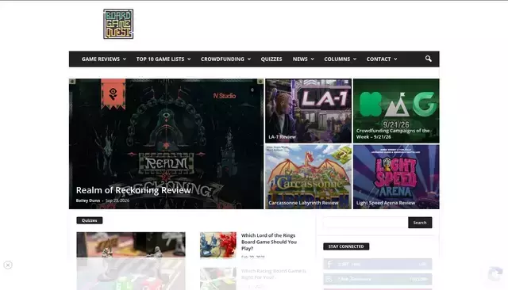Open the Crowdfunding menu item
The width and height of the screenshot is (508, 290).
[x=222, y=59]
